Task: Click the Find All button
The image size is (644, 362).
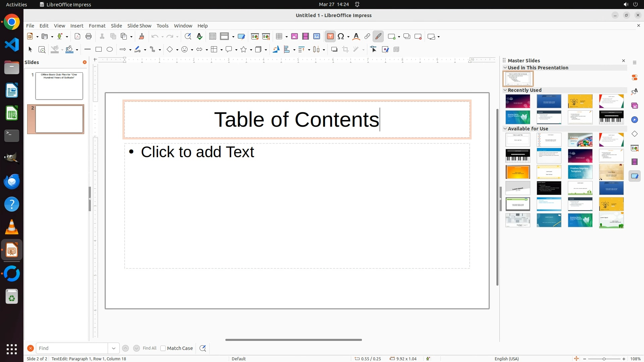Action: 150,348
